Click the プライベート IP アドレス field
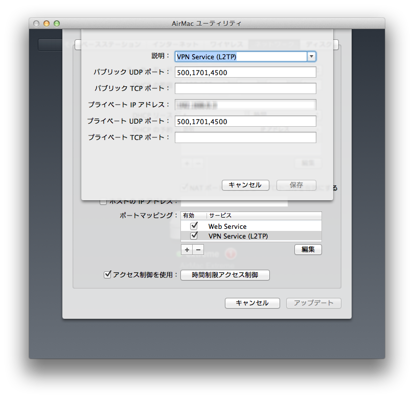 (245, 105)
